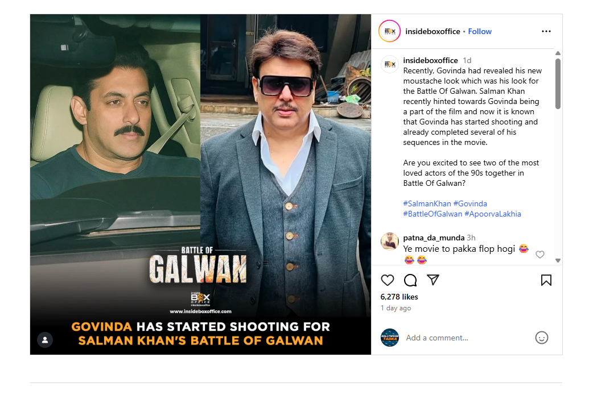
Task: Click the comments scrollbar thumb
Action: pyautogui.click(x=558, y=83)
